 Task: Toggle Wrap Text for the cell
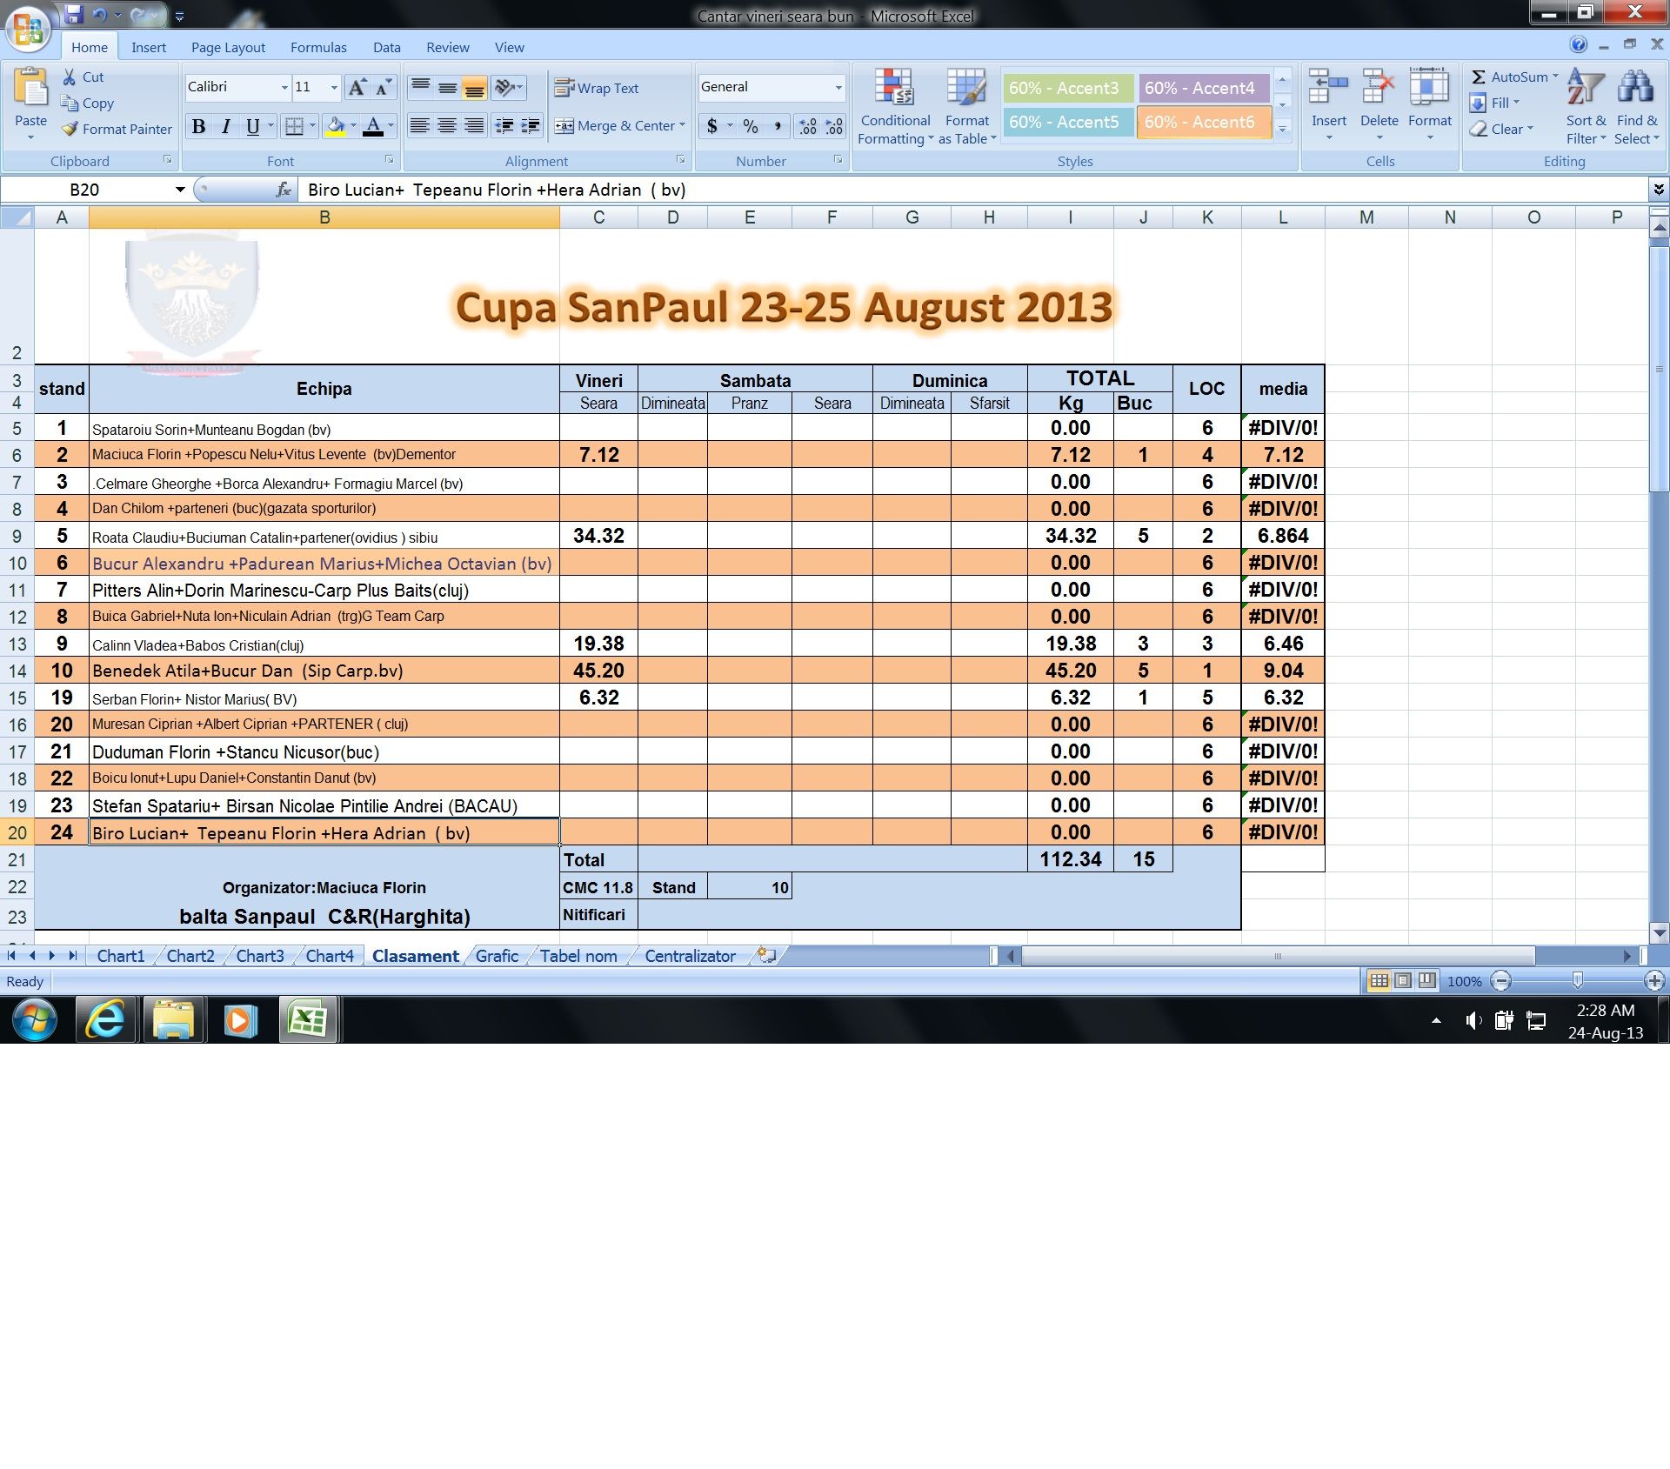coord(598,88)
